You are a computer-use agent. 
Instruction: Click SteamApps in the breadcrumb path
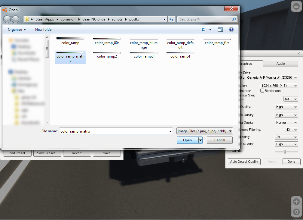(x=44, y=19)
